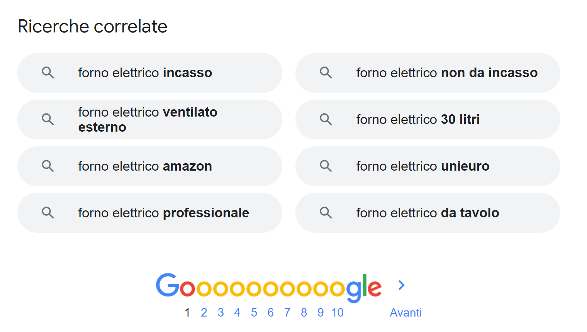Select 'forno elettrico 30 litri' suggestion

tap(428, 119)
